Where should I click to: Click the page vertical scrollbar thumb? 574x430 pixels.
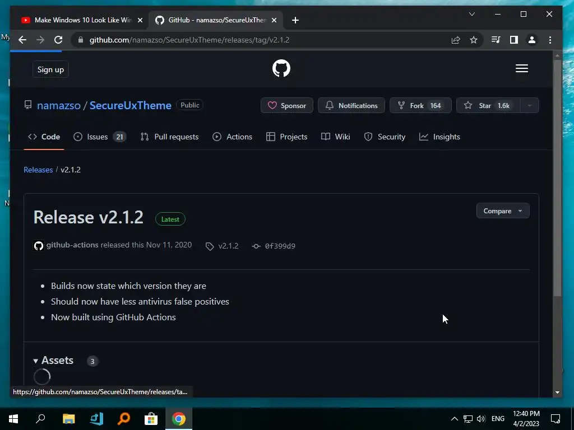coord(557,178)
